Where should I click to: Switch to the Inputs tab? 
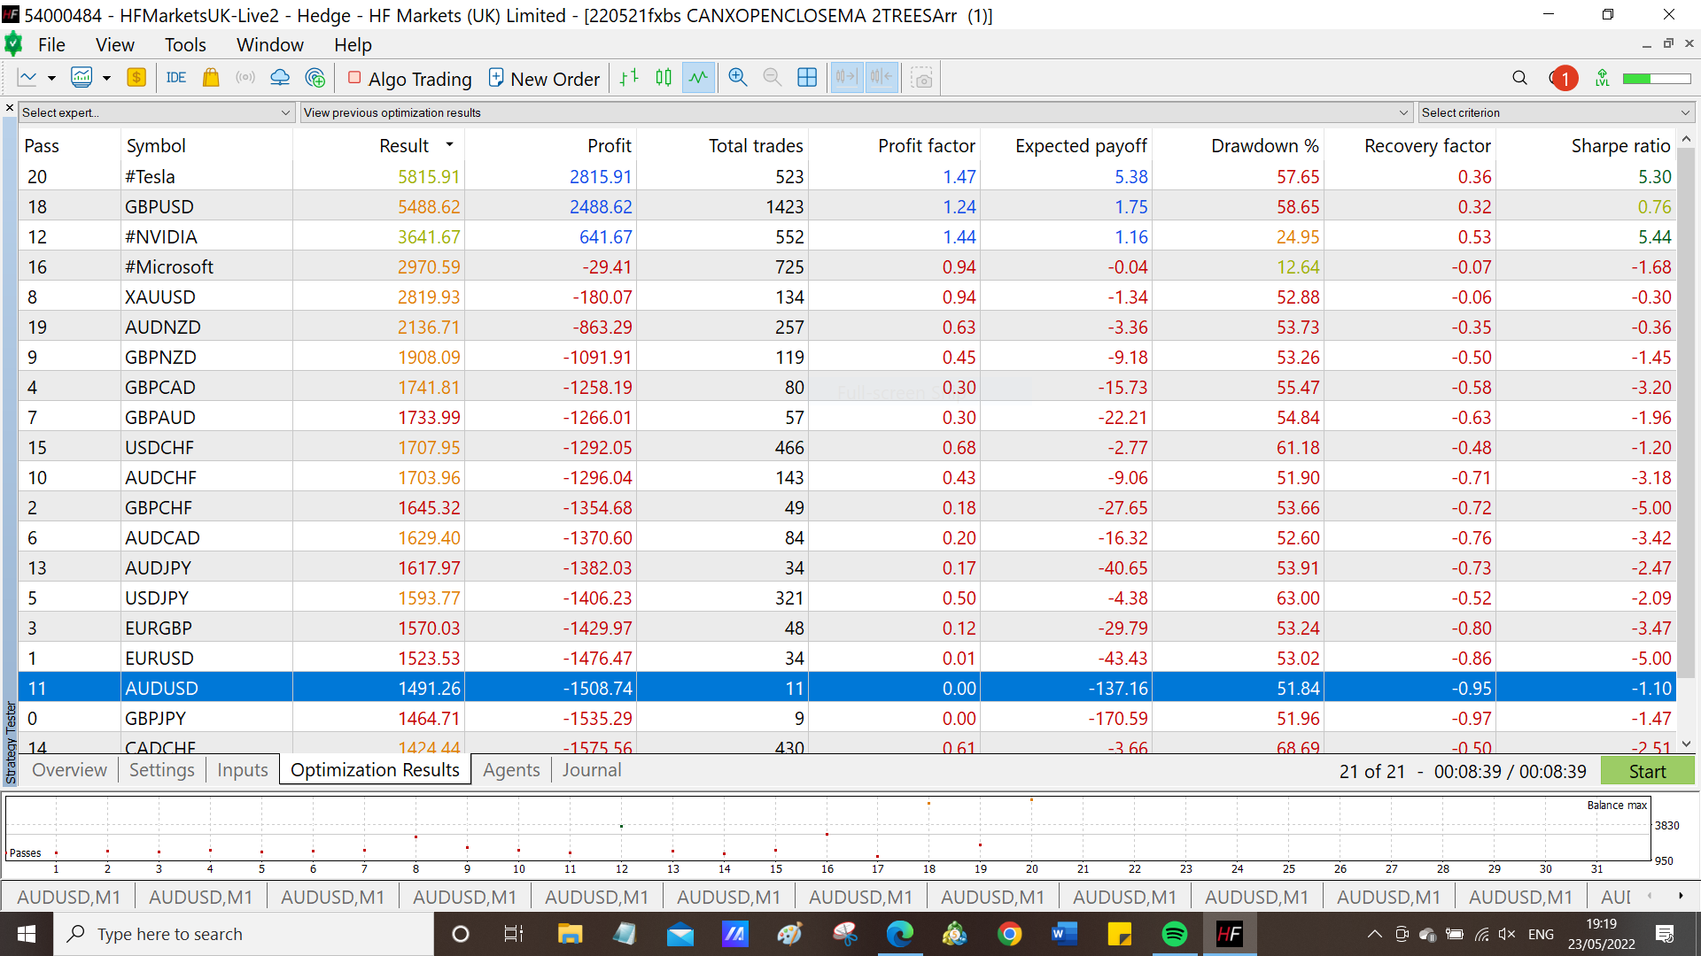click(242, 770)
